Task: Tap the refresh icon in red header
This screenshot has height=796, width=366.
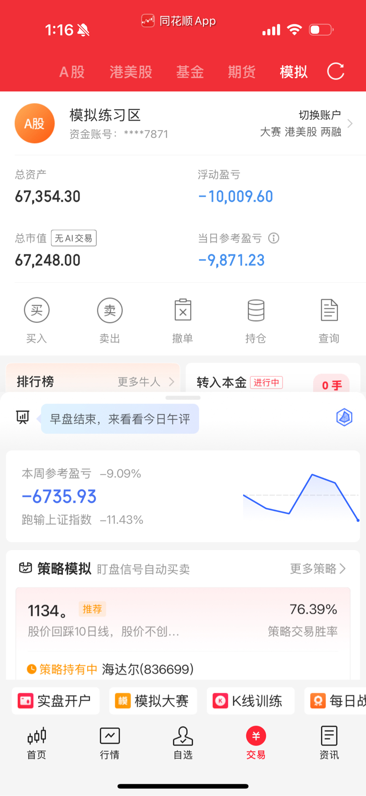Action: click(335, 71)
